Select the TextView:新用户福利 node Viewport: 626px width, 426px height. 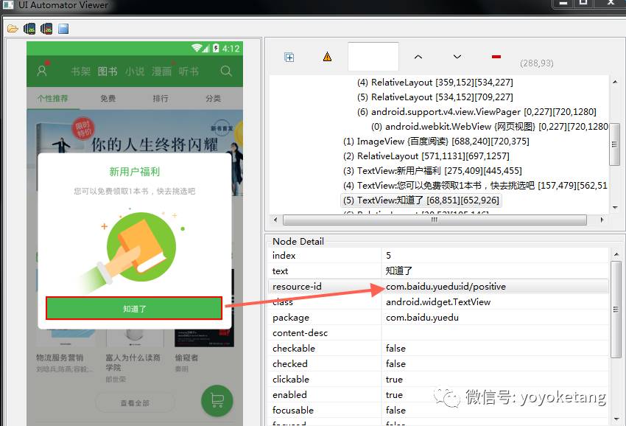click(432, 171)
